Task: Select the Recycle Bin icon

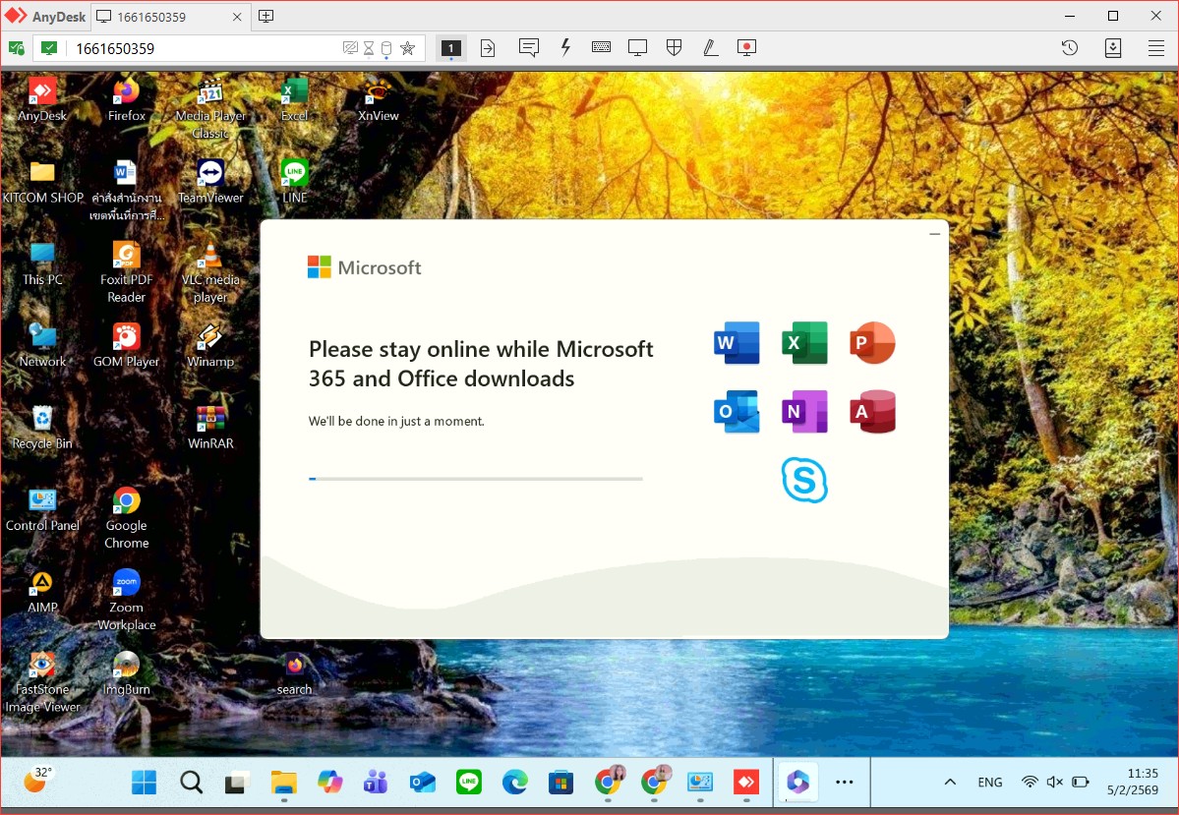Action: (x=42, y=428)
